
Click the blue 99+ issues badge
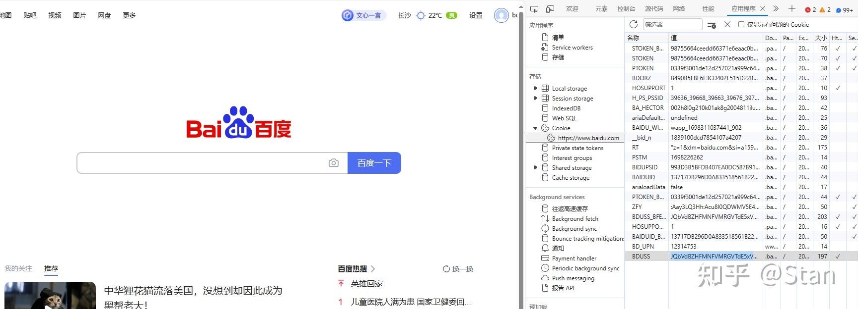(x=844, y=9)
